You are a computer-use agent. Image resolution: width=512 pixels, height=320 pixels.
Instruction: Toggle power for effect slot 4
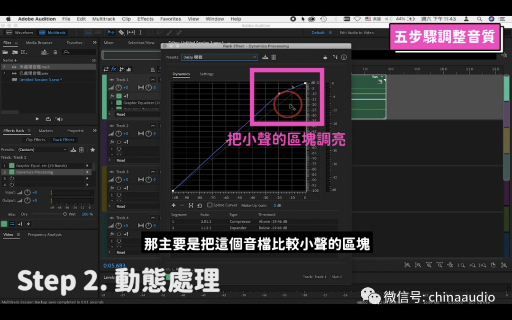point(12,184)
